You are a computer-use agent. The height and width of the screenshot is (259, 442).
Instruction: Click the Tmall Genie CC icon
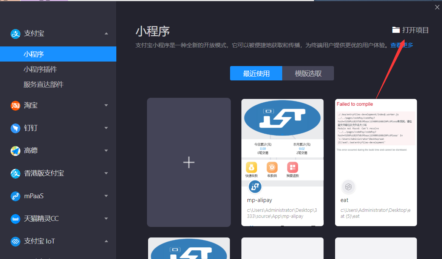[15, 219]
